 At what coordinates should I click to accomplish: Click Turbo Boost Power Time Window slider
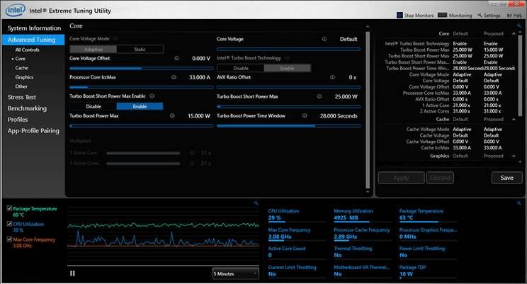coord(288,125)
